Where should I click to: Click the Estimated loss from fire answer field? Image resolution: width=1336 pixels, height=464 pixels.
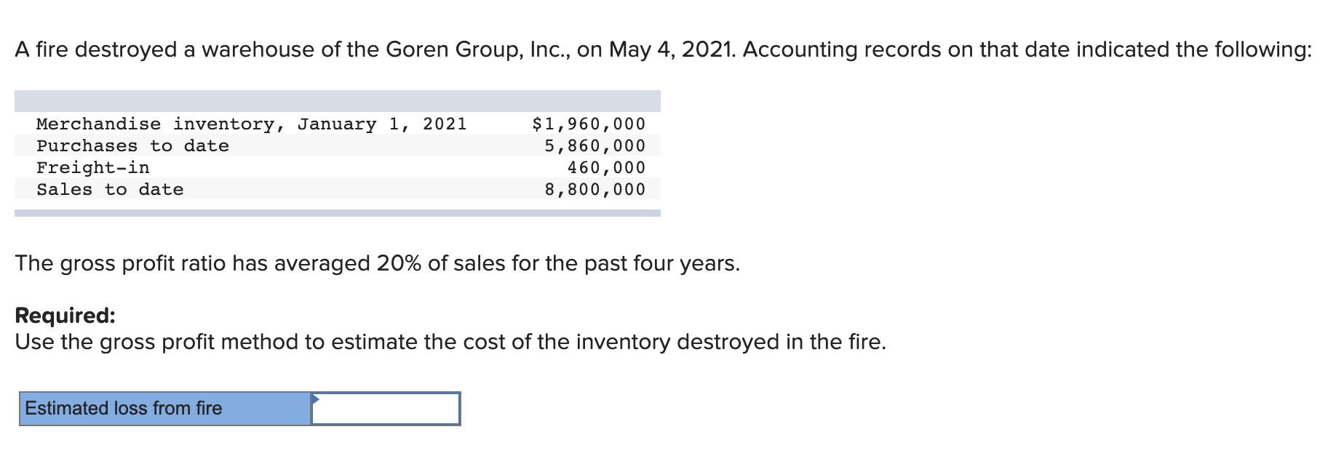pyautogui.click(x=386, y=409)
